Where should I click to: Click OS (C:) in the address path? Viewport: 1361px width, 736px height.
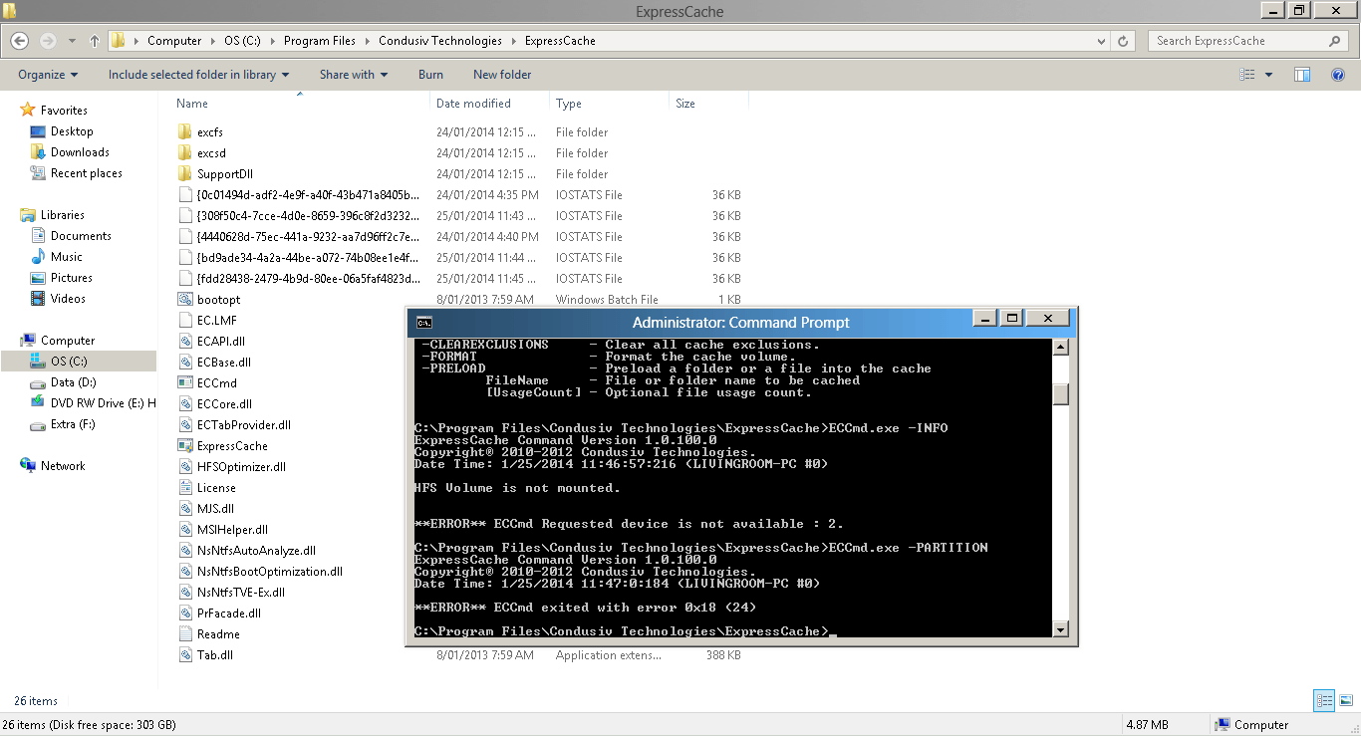pos(242,41)
